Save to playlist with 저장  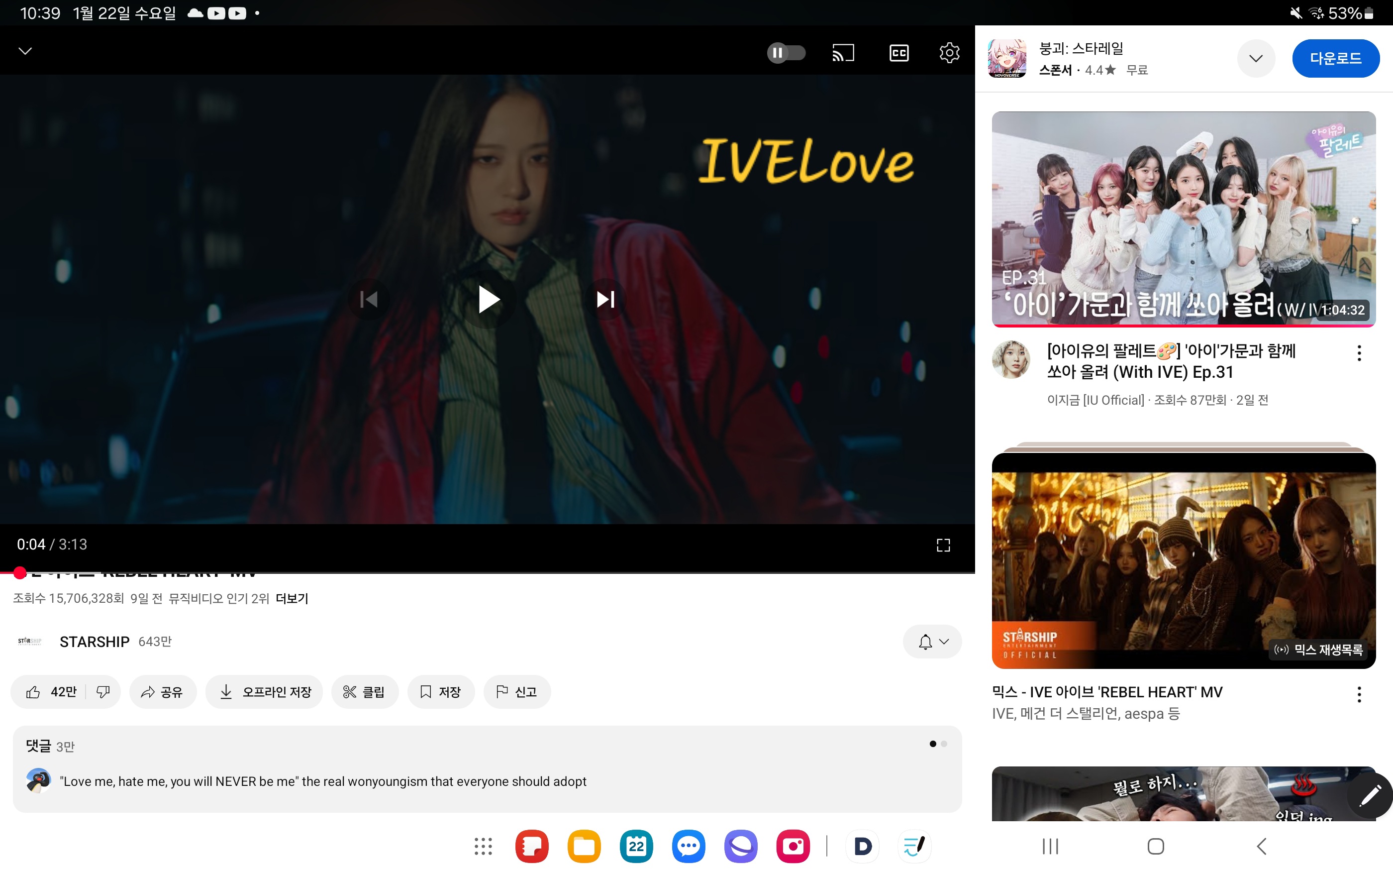[441, 691]
